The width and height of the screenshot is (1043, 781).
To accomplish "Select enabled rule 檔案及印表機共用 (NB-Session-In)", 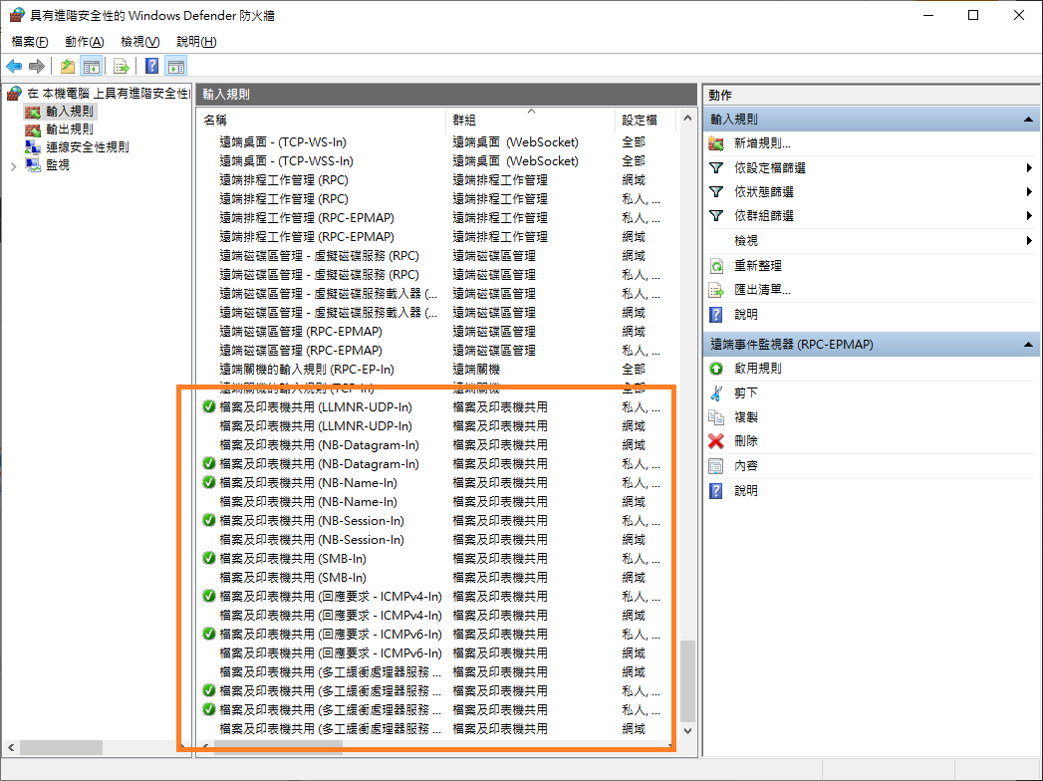I will tap(312, 520).
